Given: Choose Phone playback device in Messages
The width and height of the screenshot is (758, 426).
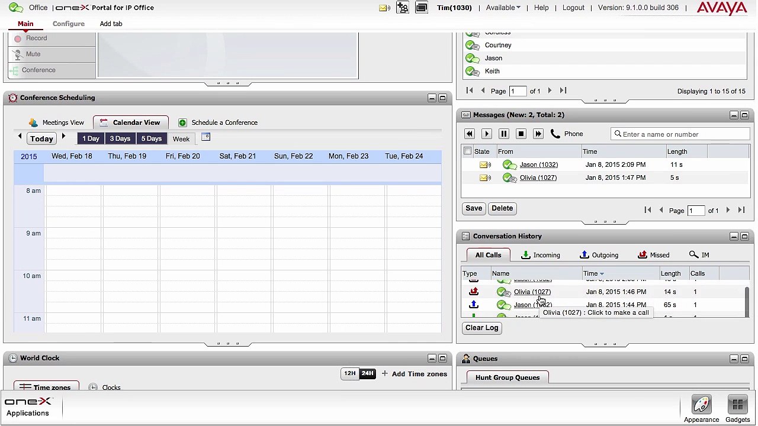Looking at the screenshot, I should tap(567, 134).
